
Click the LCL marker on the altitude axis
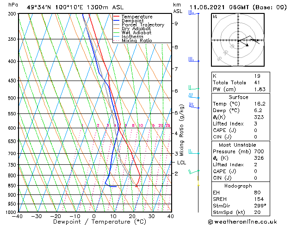point(181,162)
